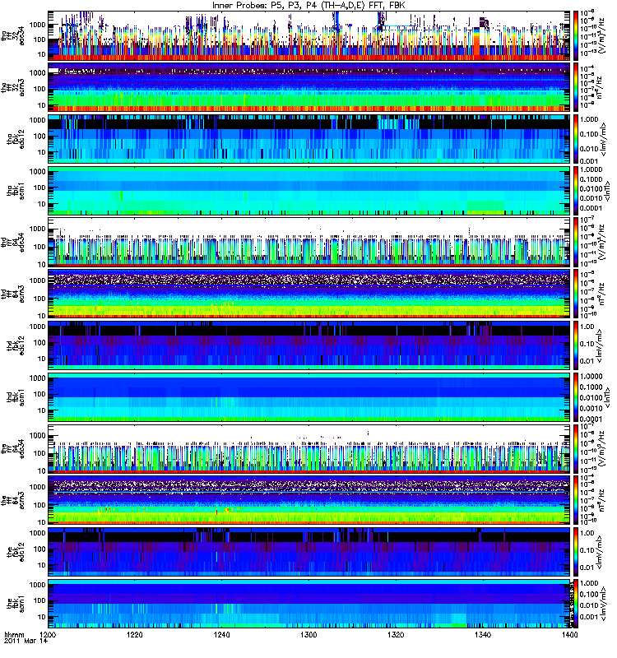Select the tha fbk edc12 spectrogram panel
The width and height of the screenshot is (617, 658).
309,139
